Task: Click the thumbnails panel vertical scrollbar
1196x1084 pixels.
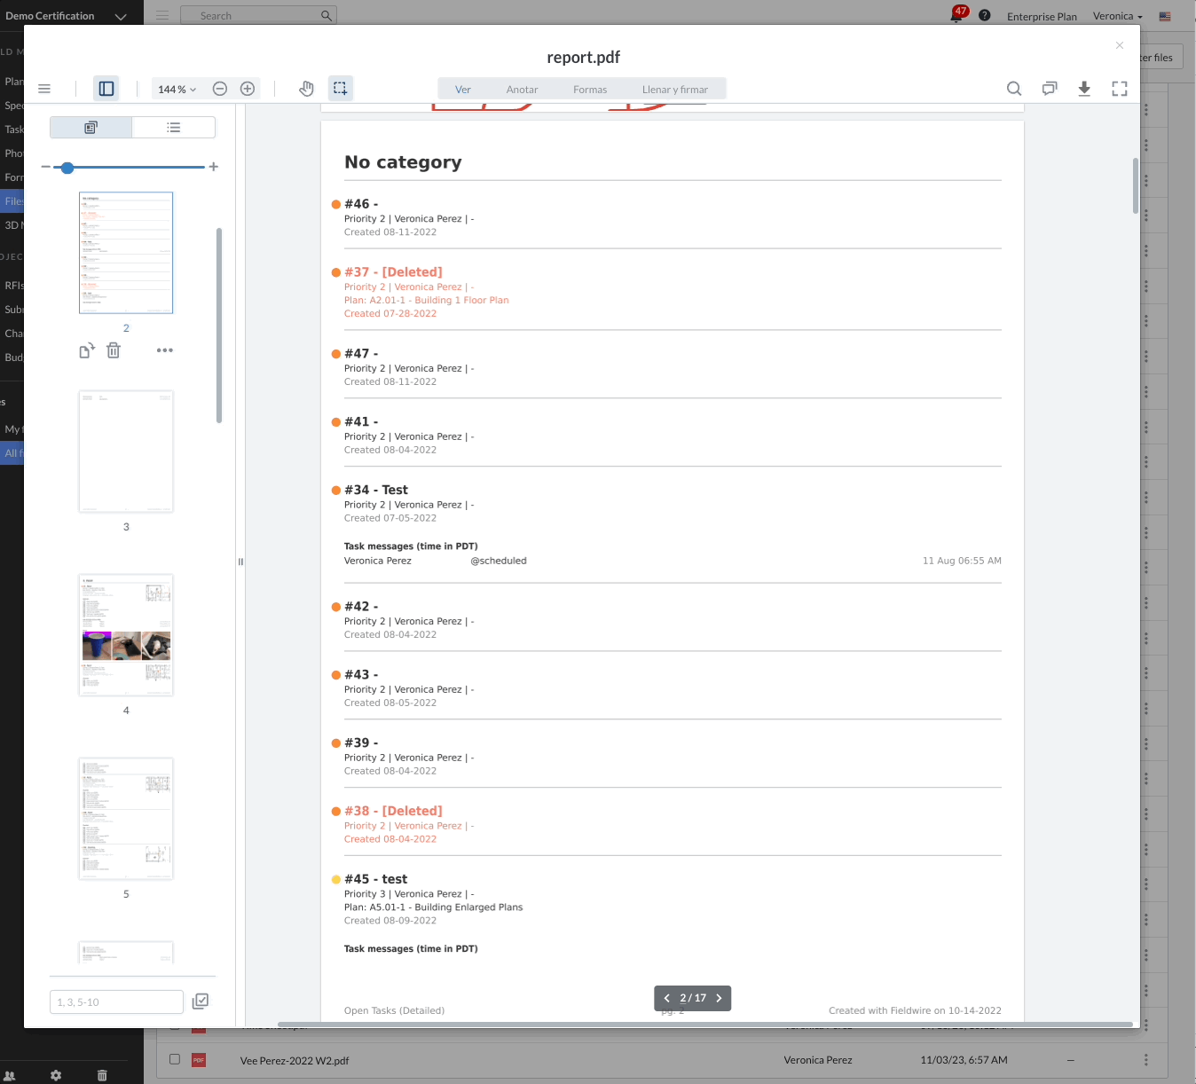Action: pos(218,326)
